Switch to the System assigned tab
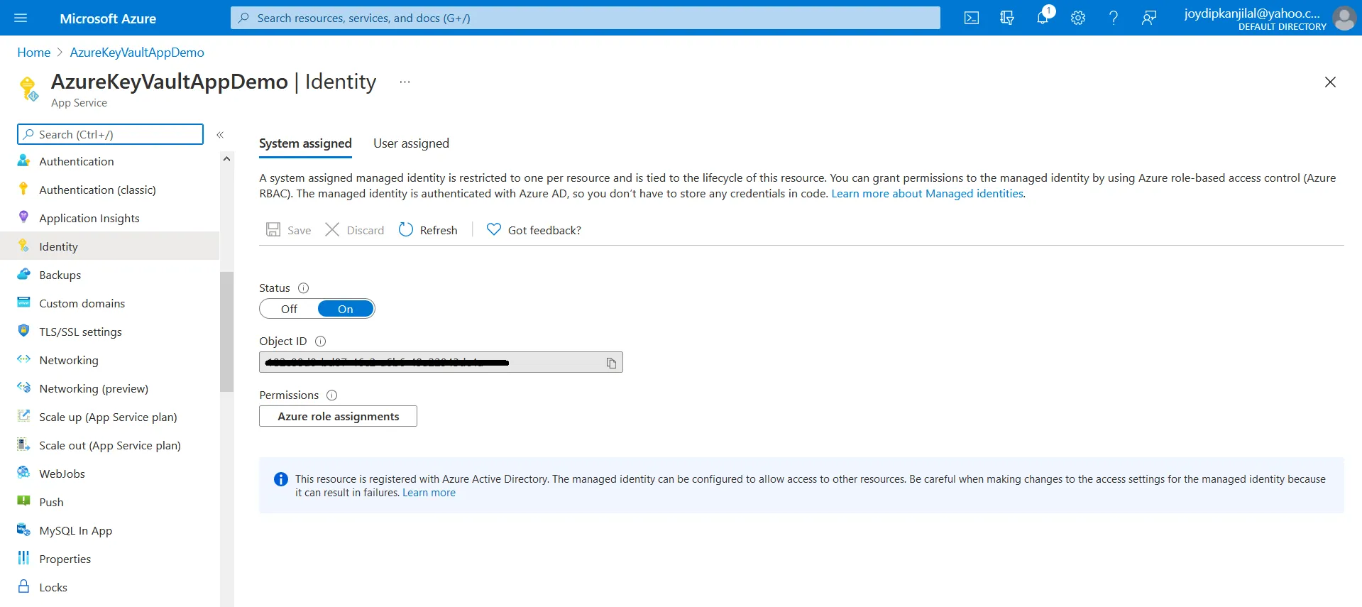Viewport: 1362px width, 607px height. pos(305,143)
